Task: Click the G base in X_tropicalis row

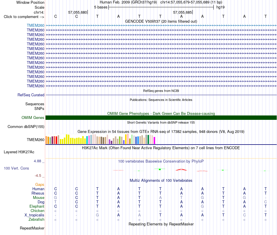Action: tap(97, 215)
